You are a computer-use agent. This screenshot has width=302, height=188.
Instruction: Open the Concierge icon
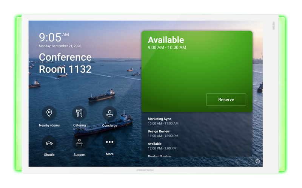(109, 113)
